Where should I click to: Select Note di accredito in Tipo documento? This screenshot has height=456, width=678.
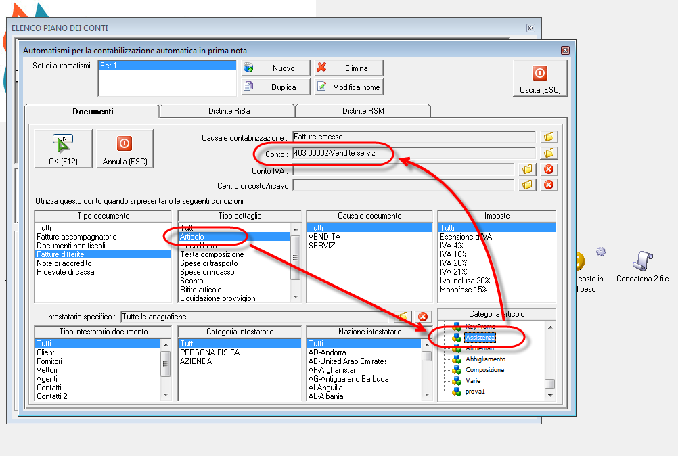coord(103,263)
